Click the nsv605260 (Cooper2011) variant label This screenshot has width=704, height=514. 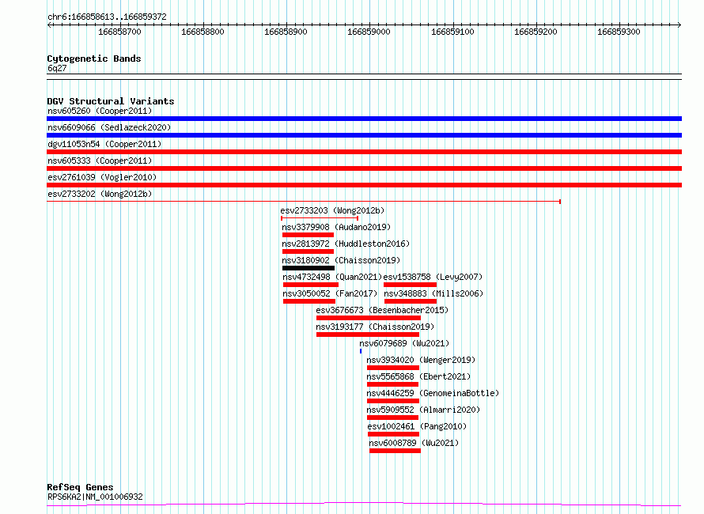click(100, 111)
